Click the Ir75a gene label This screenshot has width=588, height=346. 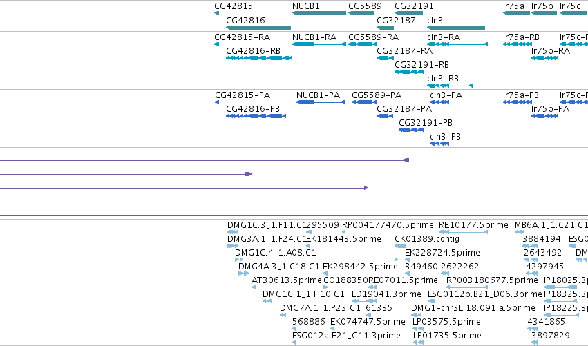pyautogui.click(x=514, y=6)
